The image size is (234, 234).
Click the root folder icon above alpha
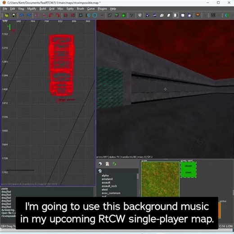100,171
